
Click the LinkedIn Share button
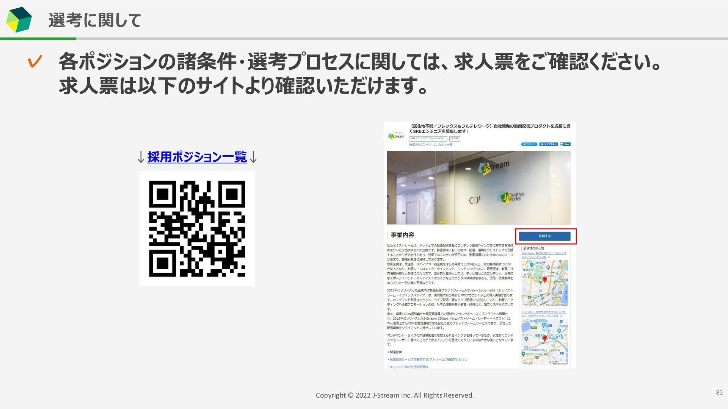(x=565, y=144)
